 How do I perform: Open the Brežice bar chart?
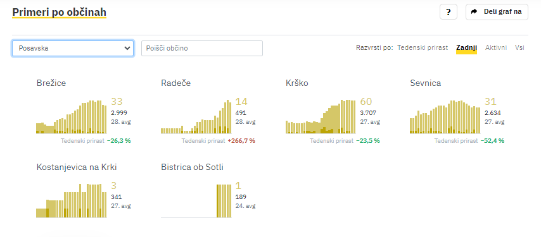pyautogui.click(x=72, y=117)
